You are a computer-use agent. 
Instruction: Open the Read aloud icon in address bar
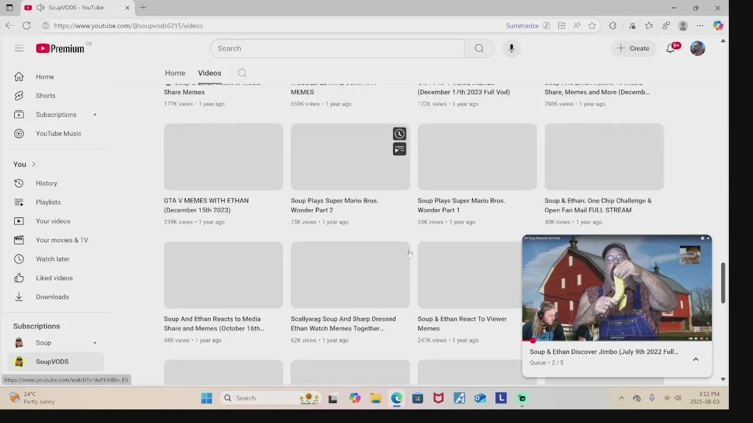[577, 25]
